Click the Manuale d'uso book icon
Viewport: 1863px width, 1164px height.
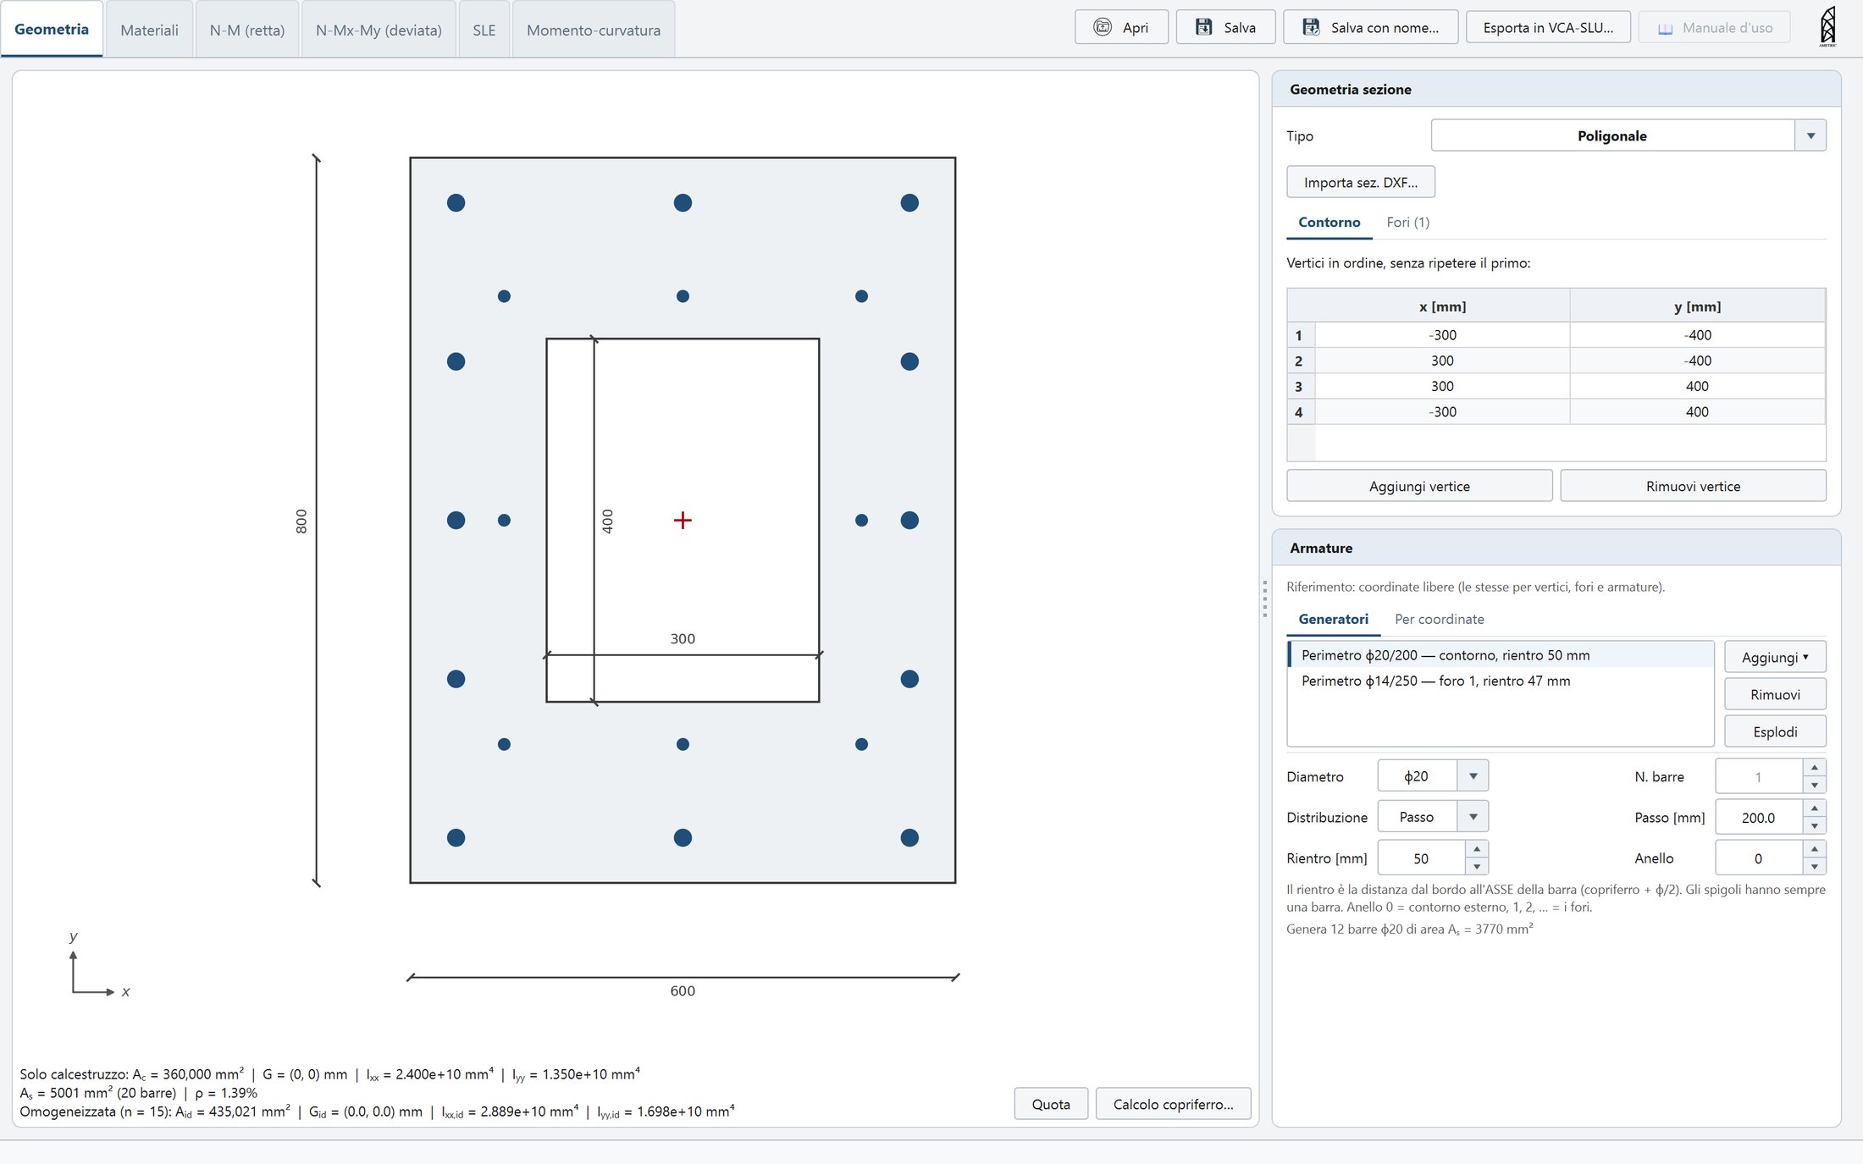coord(1665,29)
